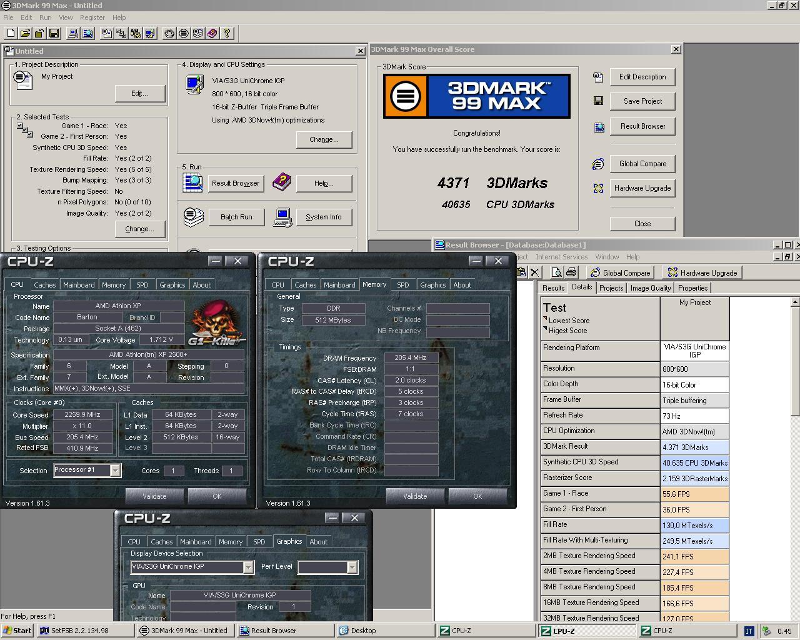Click the stacked pages icon next to Batch Run
Viewport: 800px width, 640px height.
[x=194, y=217]
